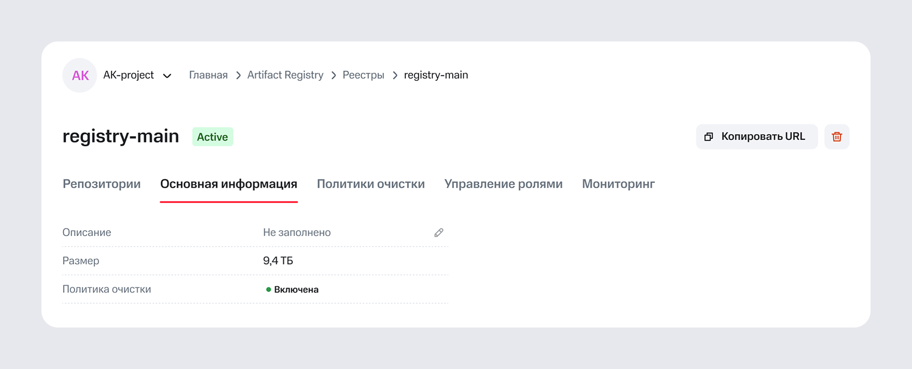Image resolution: width=912 pixels, height=369 pixels.
Task: Open the Artifact Registry breadcrumb link
Action: [x=285, y=75]
